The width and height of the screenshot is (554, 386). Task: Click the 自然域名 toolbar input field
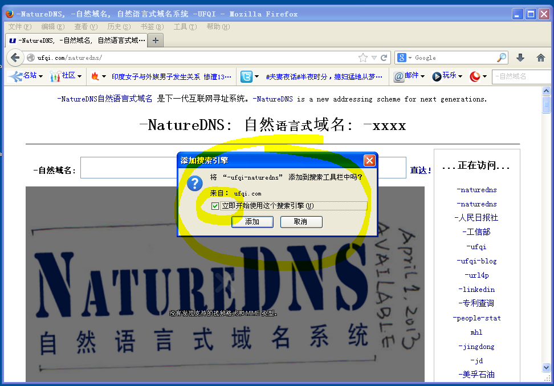tap(519, 76)
